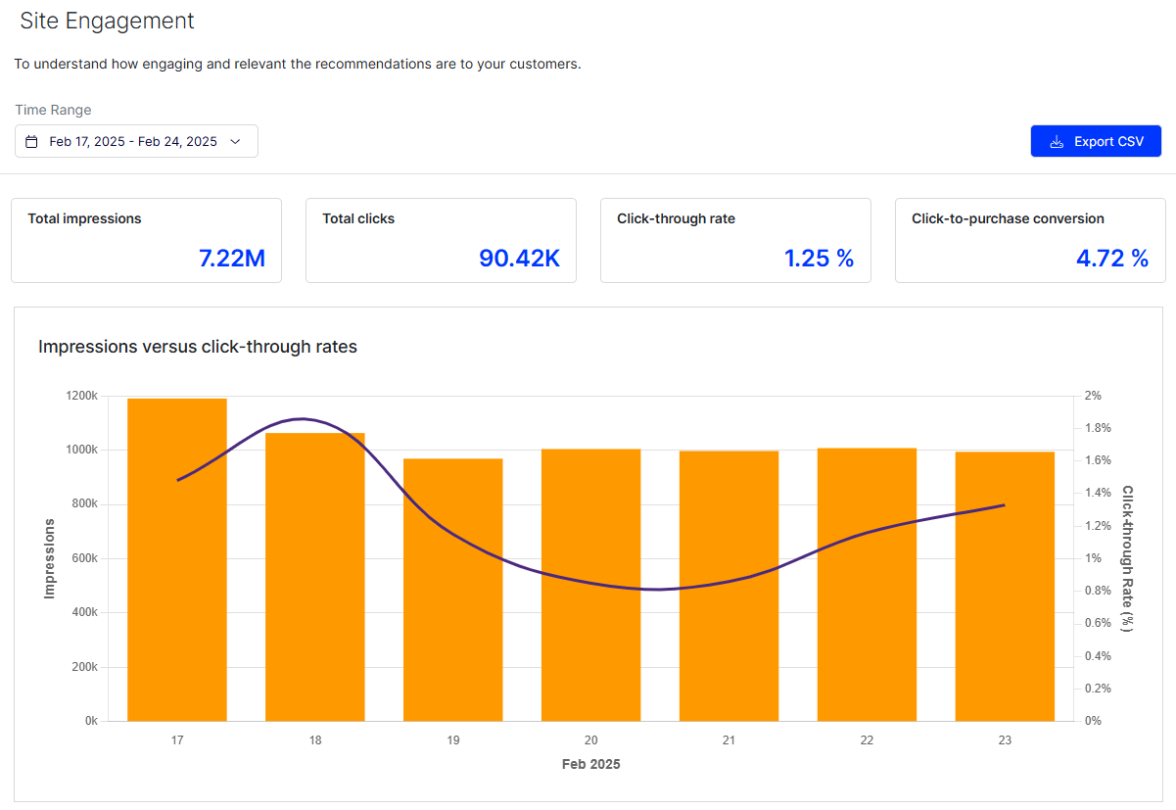The image size is (1176, 810).
Task: Click the orange bar for Feb 20
Action: [591, 585]
